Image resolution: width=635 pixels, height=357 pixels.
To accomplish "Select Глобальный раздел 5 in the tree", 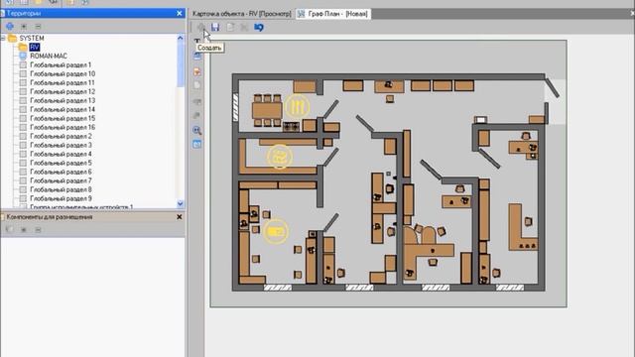I will 61,163.
